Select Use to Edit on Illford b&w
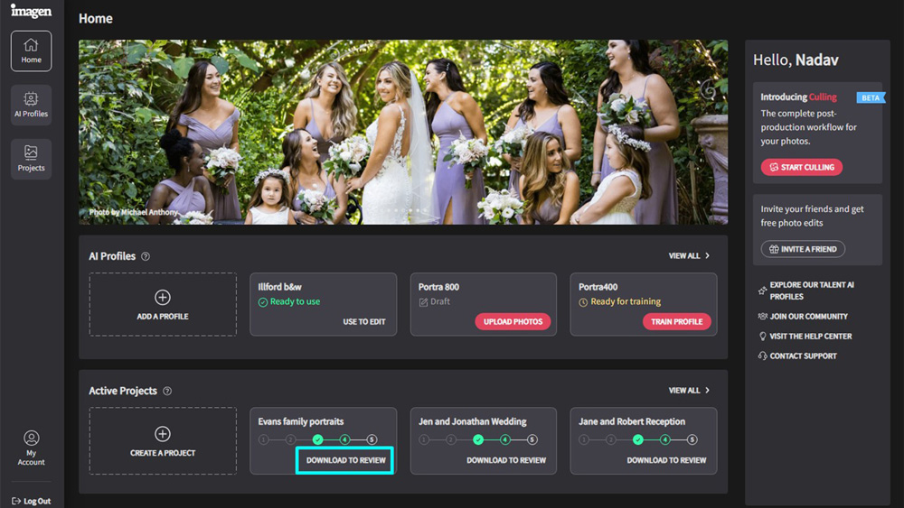The height and width of the screenshot is (508, 904). click(x=363, y=321)
